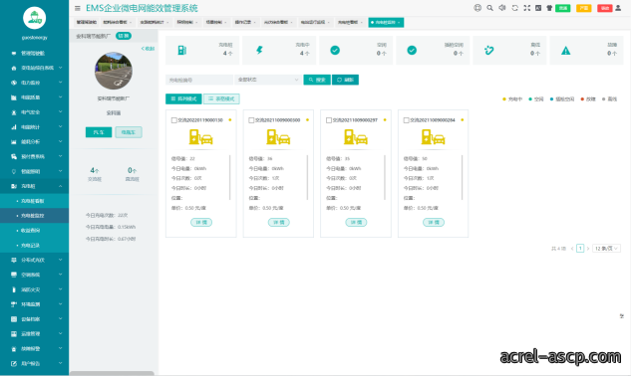The height and width of the screenshot is (376, 631).
Task: Click in the charger number search field
Action: tap(199, 80)
